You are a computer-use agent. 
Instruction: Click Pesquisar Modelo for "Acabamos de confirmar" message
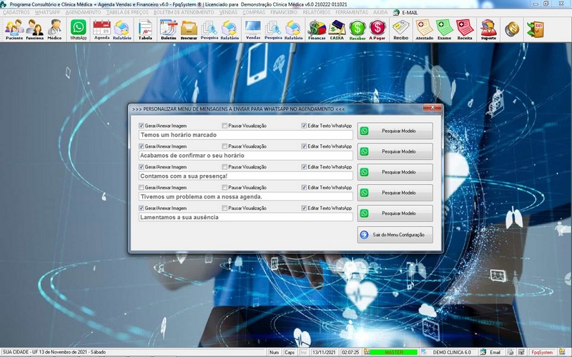point(395,151)
